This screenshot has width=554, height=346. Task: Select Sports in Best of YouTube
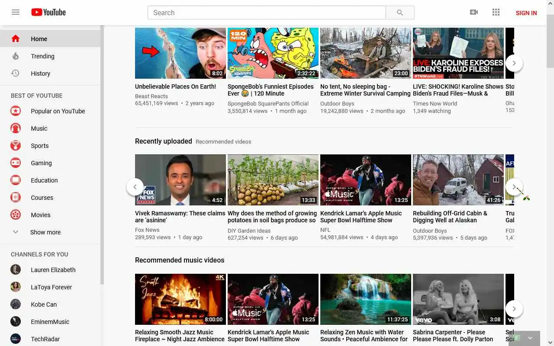tap(50, 146)
